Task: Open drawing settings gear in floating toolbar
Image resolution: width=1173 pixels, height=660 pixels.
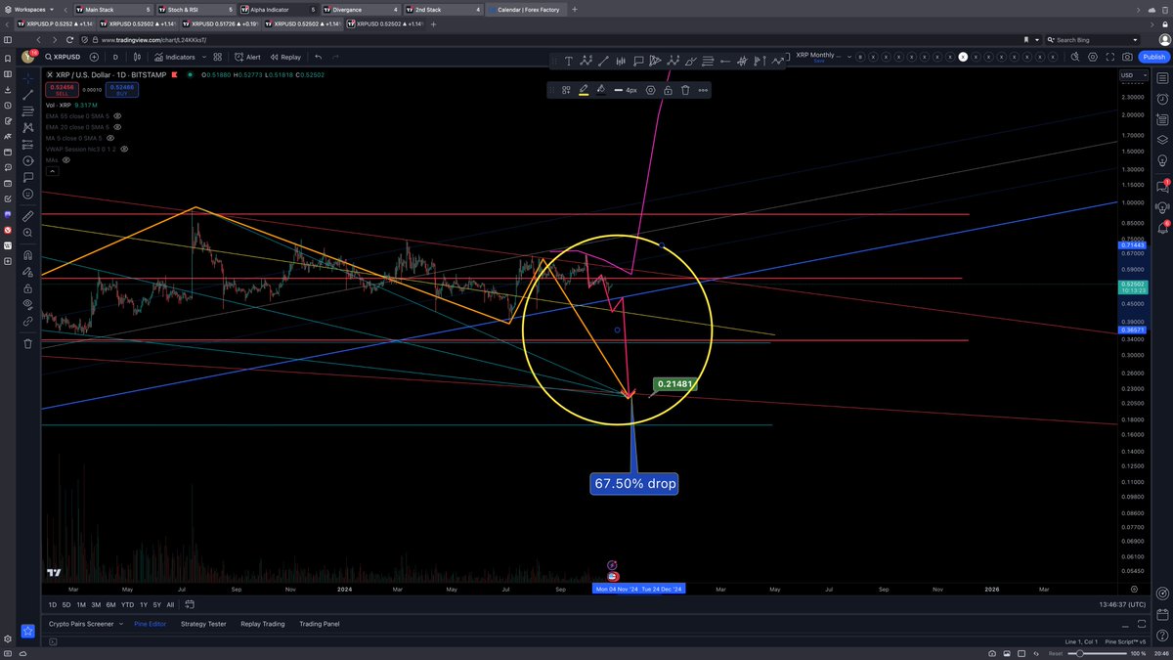Action: [650, 90]
